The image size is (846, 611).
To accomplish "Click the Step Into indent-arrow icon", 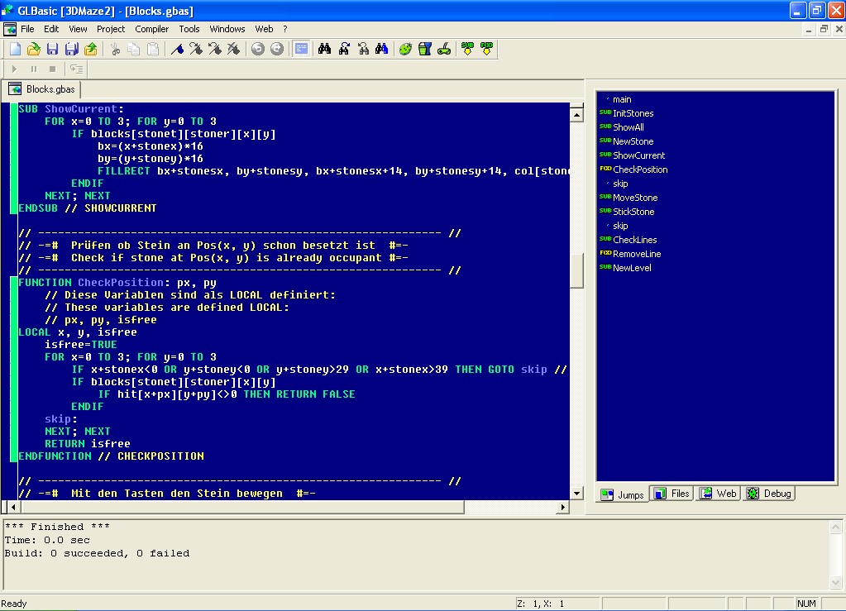I will 77,69.
